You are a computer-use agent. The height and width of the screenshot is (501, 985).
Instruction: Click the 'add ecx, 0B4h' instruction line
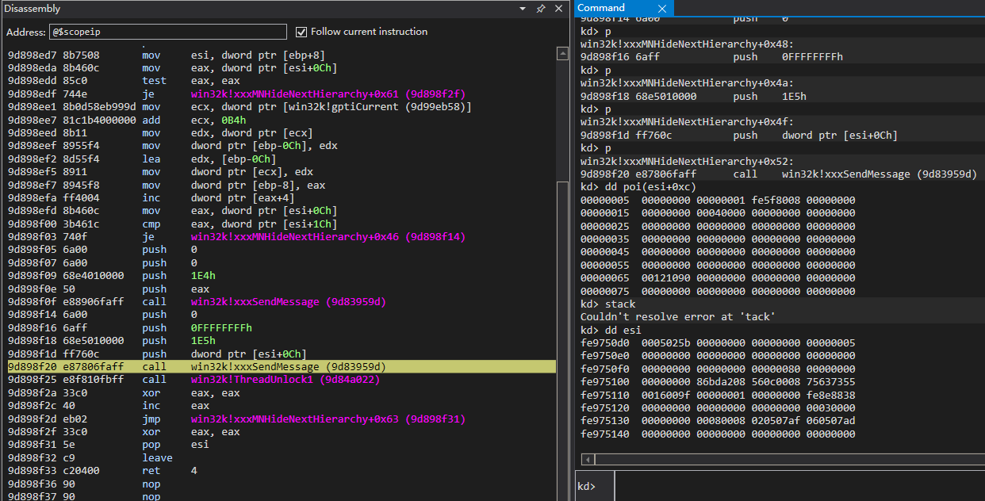(282, 120)
